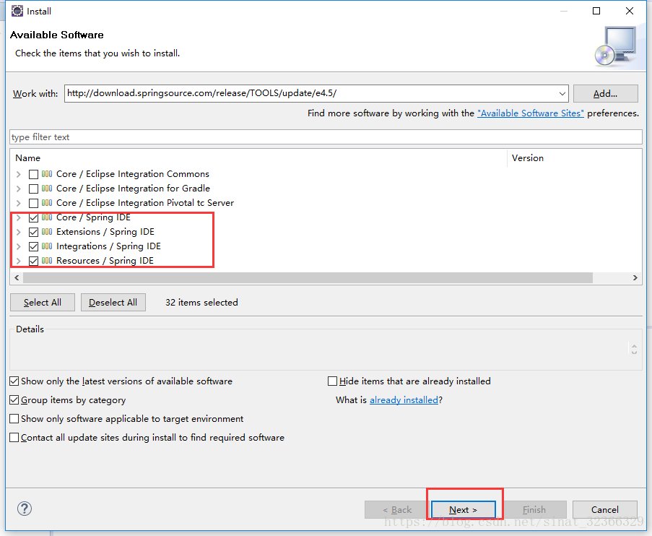Click the Eclipse icon in the Install title bar
Viewport: 652px width, 536px height.
17,11
